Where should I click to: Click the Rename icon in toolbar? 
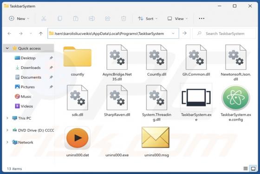[92, 19]
